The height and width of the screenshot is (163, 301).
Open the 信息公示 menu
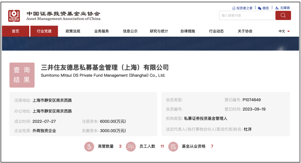pos(130,31)
